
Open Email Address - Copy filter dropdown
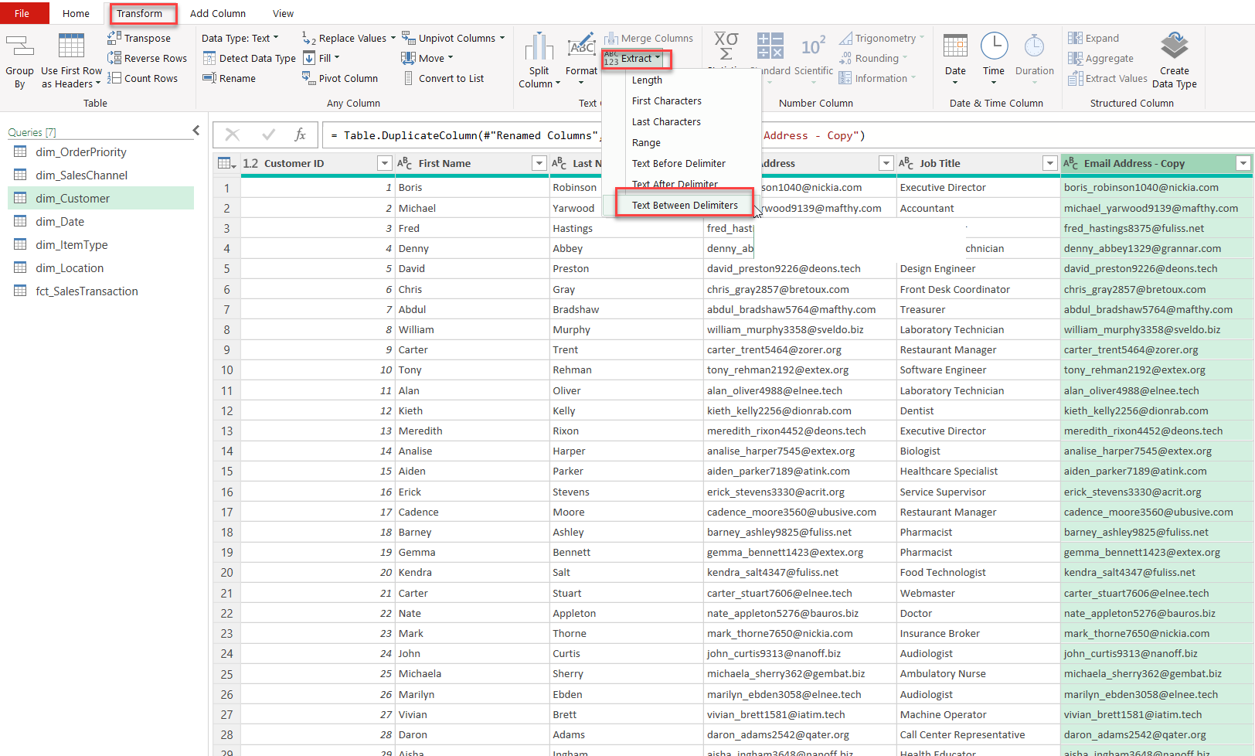pos(1243,163)
